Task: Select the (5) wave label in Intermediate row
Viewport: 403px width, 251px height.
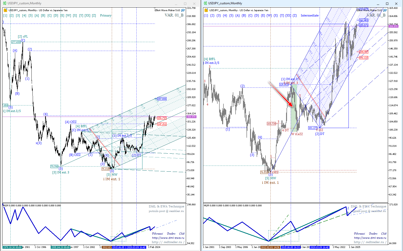Action: (231, 15)
